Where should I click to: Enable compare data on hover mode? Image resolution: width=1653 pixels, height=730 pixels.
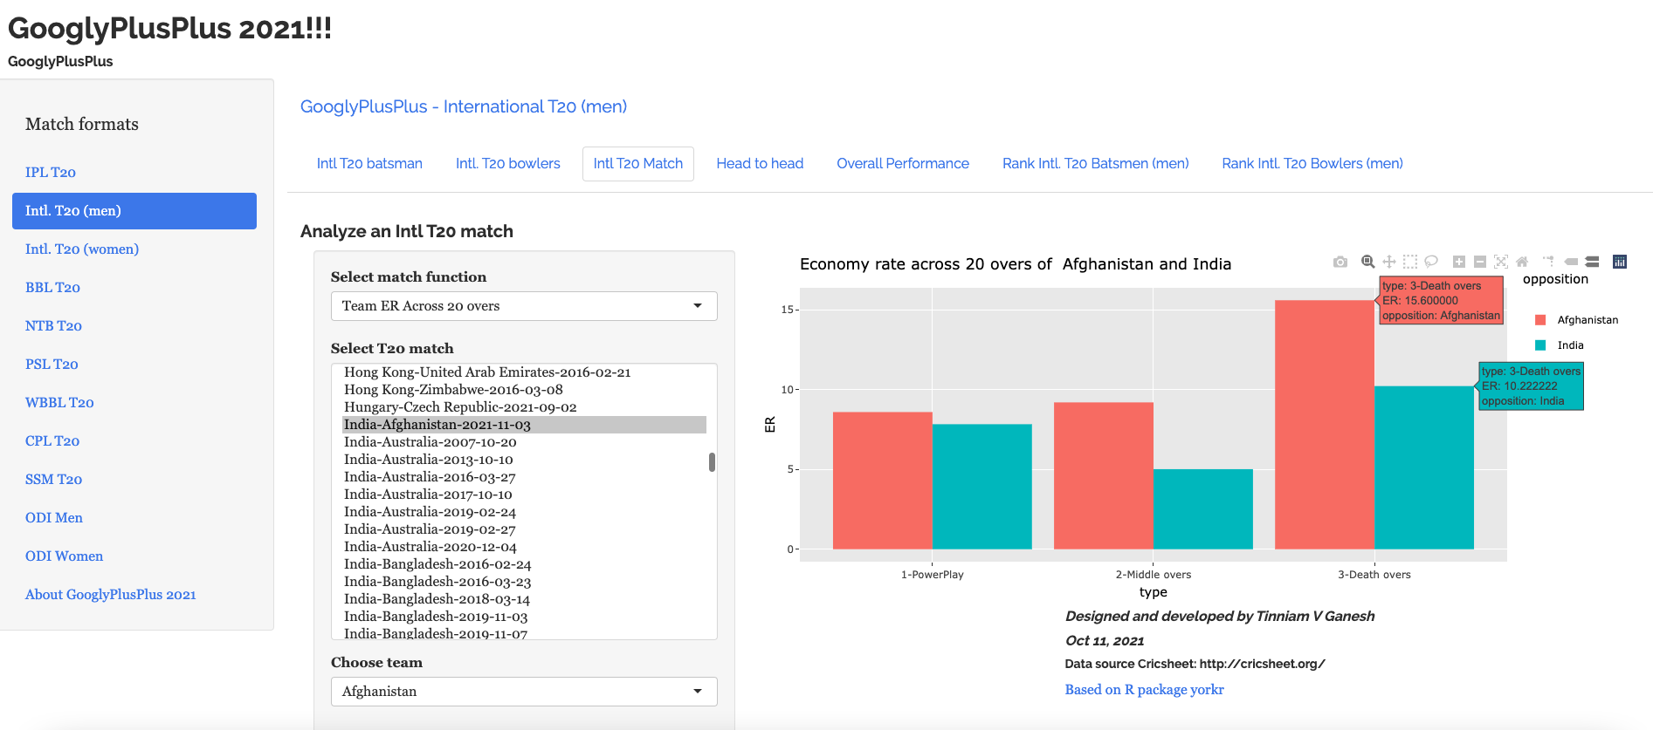pyautogui.click(x=1592, y=262)
